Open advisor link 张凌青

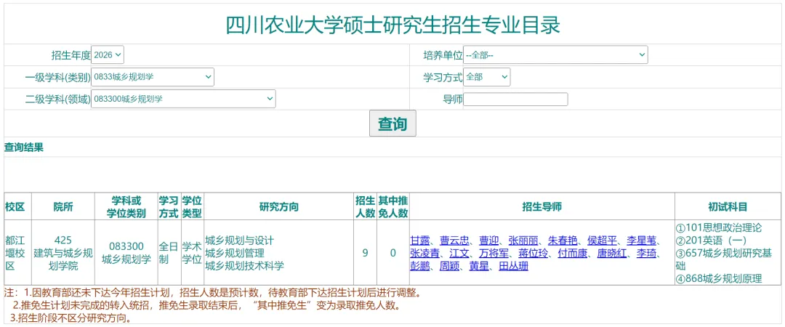(424, 253)
